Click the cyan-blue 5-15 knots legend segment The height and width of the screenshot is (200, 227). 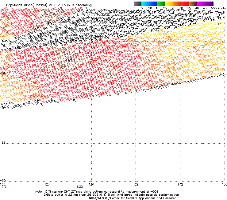pyautogui.click(x=149, y=4)
